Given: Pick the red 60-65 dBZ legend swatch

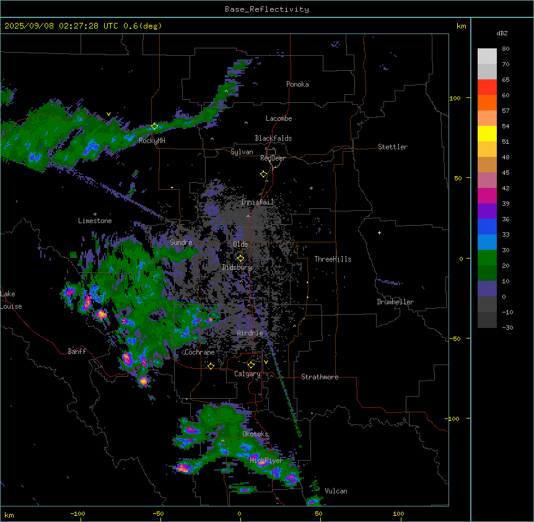Looking at the screenshot, I should click(x=487, y=87).
